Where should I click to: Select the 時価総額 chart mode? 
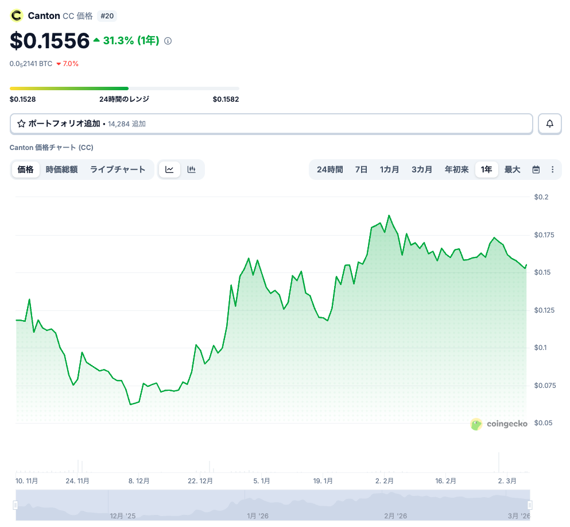pyautogui.click(x=61, y=170)
